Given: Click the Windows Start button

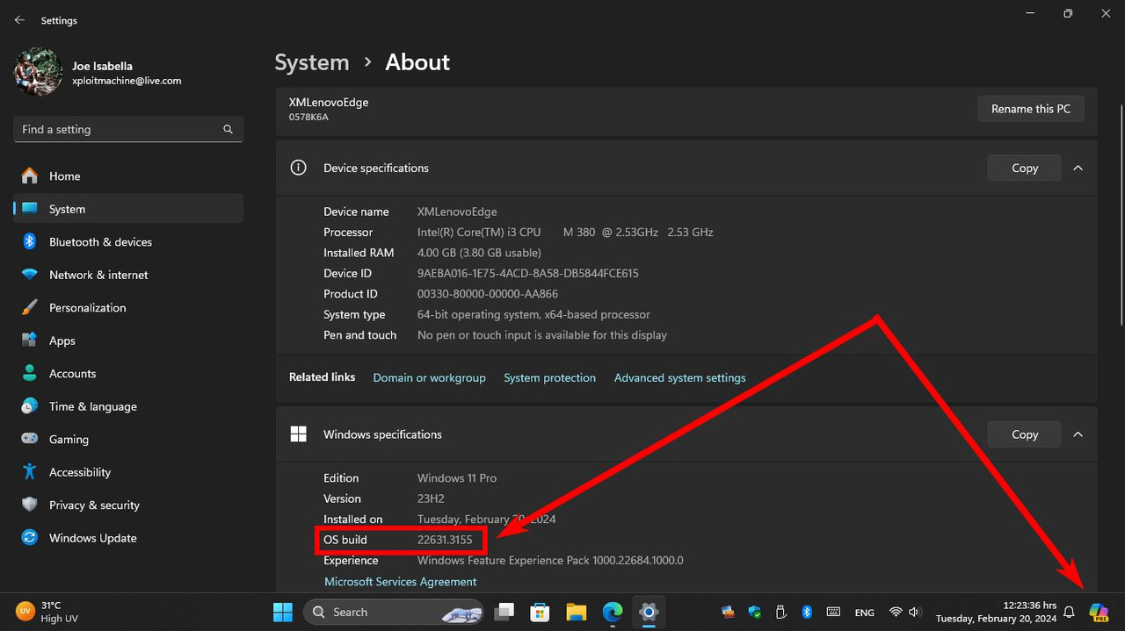Looking at the screenshot, I should 283,612.
